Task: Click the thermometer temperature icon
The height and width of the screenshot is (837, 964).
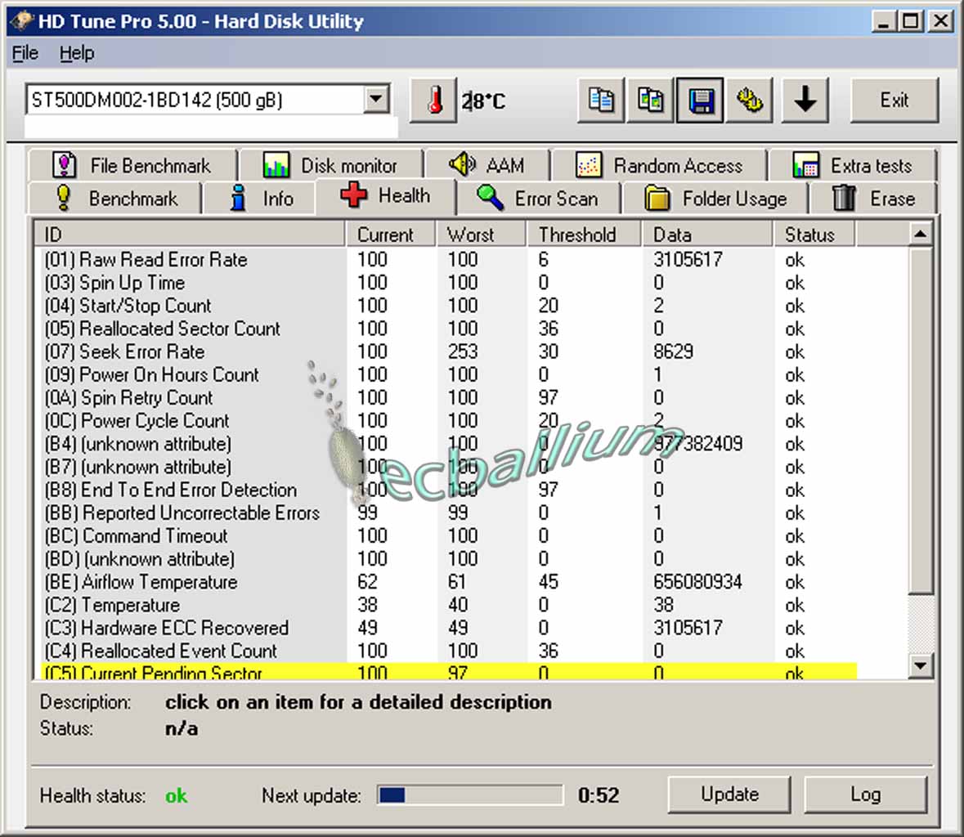Action: click(433, 101)
